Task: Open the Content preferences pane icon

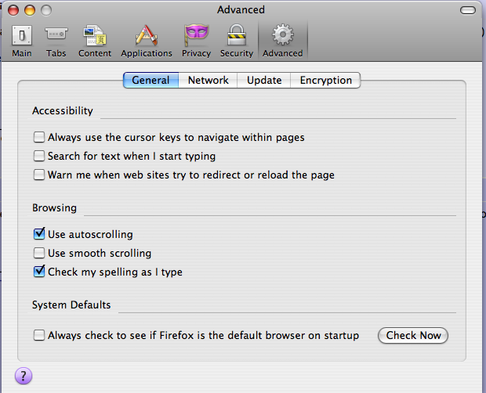Action: [x=95, y=35]
